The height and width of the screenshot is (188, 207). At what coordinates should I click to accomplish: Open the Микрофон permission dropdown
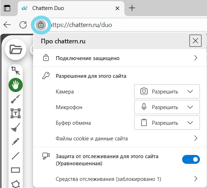point(167,107)
